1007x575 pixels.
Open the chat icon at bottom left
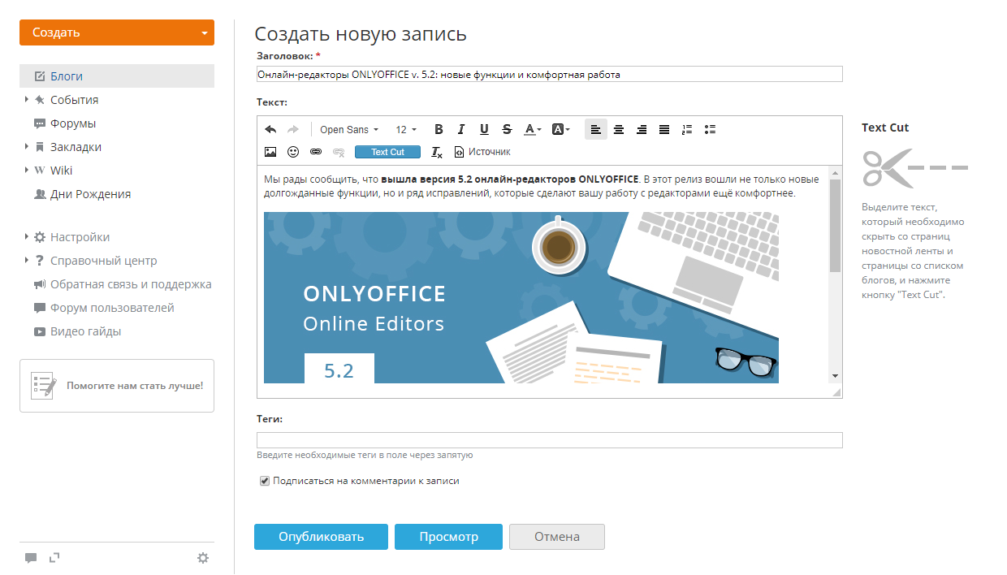[x=31, y=558]
